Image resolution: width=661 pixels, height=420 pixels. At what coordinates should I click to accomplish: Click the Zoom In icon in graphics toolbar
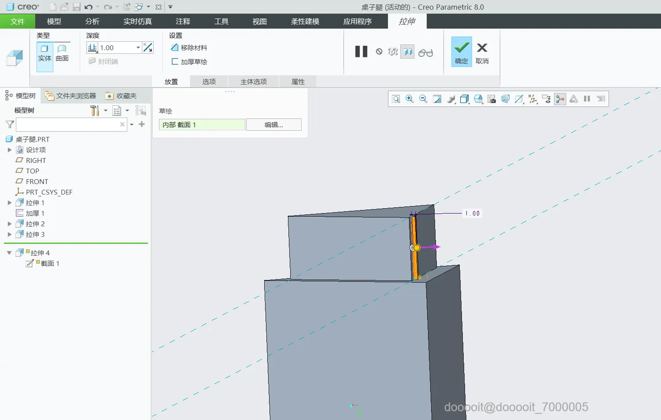(410, 99)
